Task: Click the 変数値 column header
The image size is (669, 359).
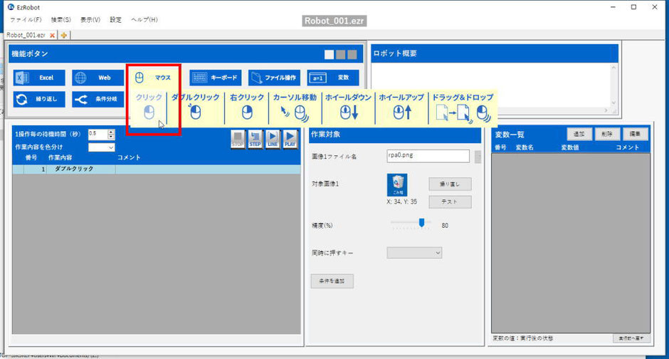Action: coord(570,147)
